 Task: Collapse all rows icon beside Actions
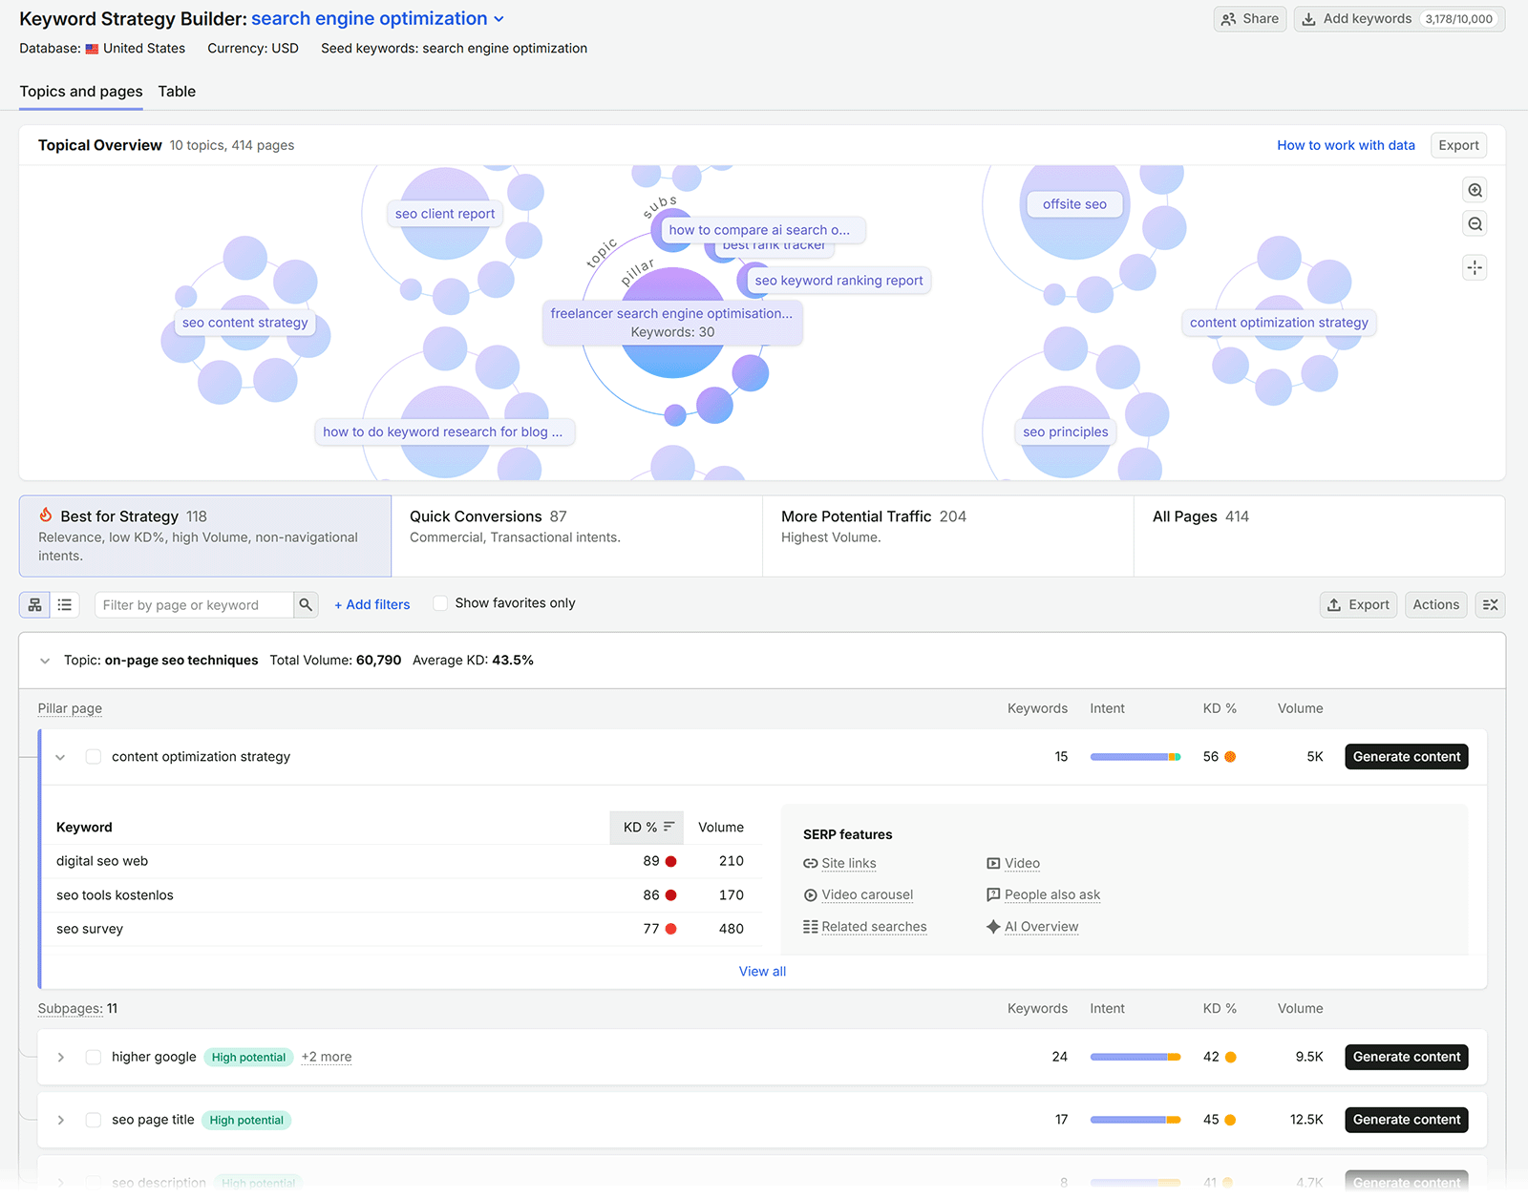1491,605
